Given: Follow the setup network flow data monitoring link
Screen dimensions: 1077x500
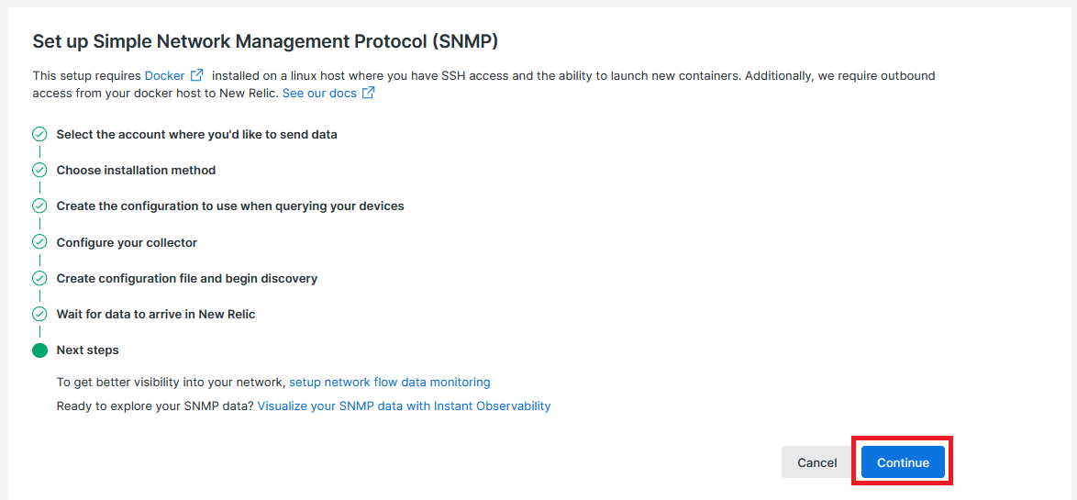Looking at the screenshot, I should (390, 382).
